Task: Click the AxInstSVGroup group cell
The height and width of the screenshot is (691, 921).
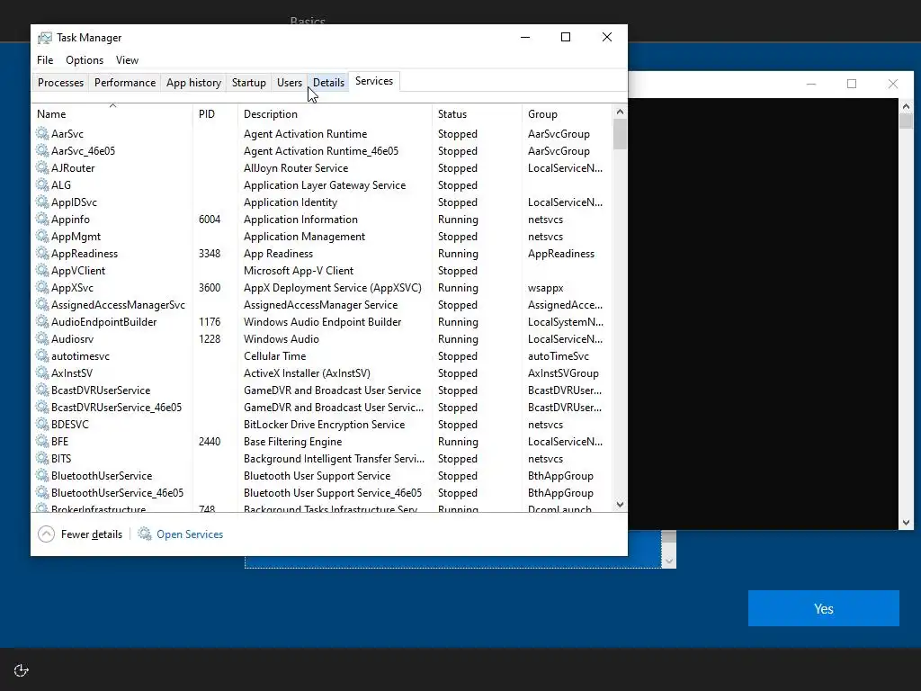Action: point(563,373)
